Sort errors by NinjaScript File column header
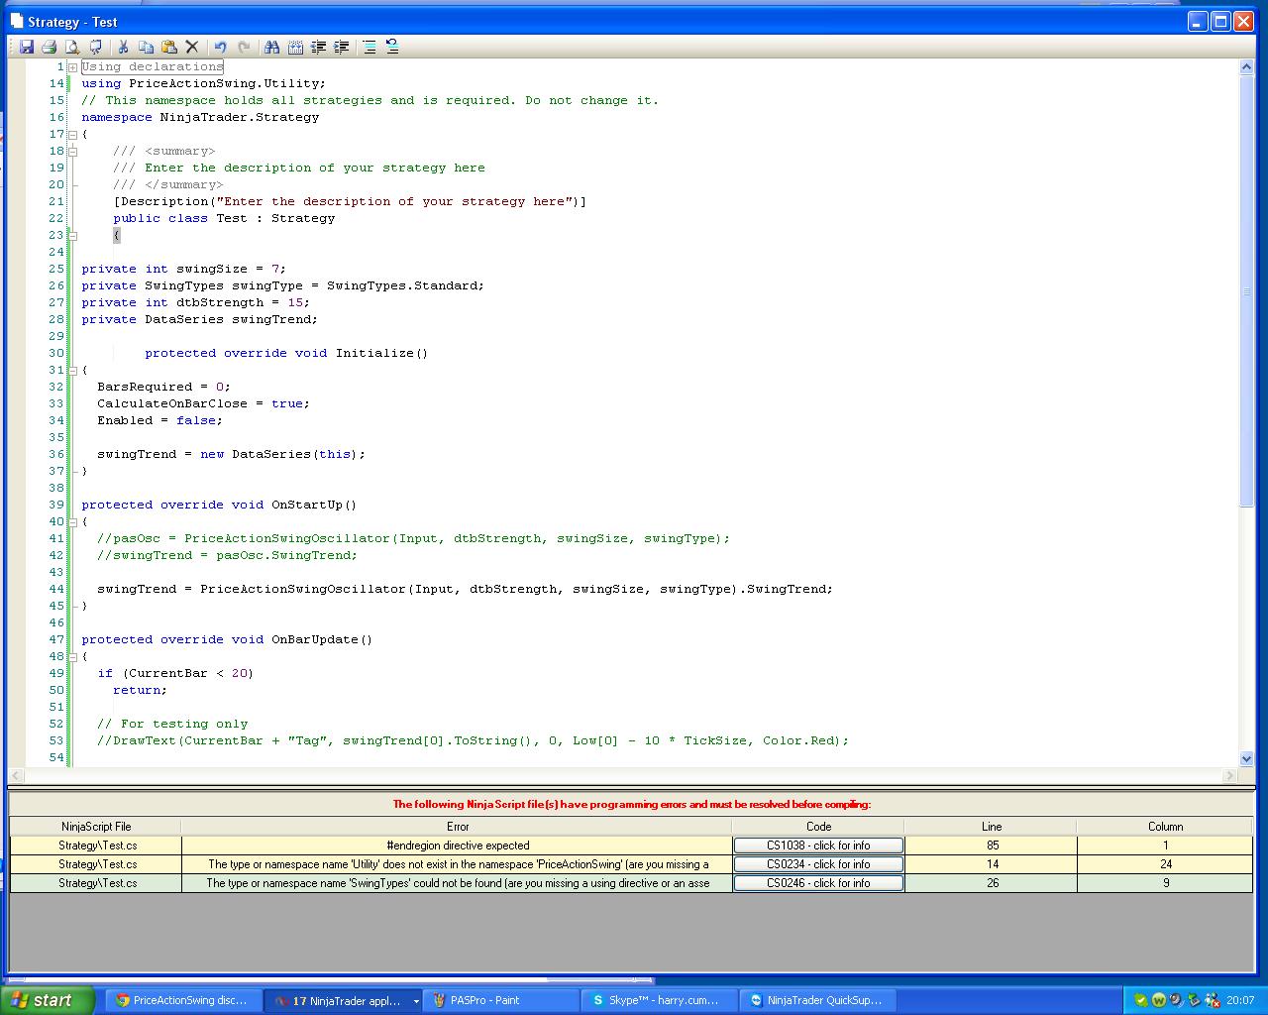Screen dimensions: 1268x1015 (x=96, y=827)
